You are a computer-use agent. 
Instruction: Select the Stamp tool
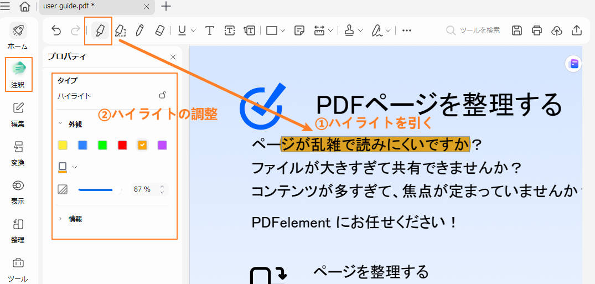click(349, 30)
